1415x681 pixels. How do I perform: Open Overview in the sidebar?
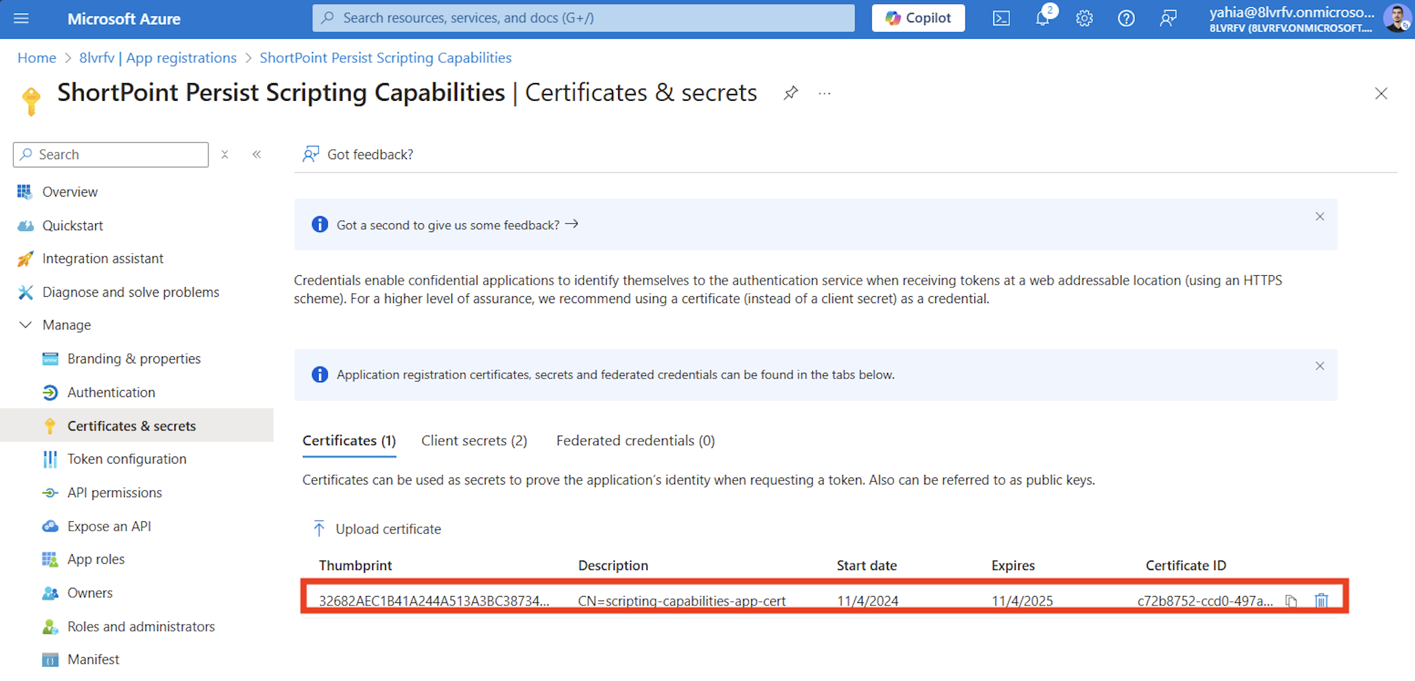(x=70, y=192)
